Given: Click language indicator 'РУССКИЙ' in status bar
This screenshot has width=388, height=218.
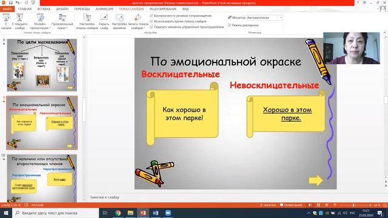Looking at the screenshot, I should pos(38,205).
